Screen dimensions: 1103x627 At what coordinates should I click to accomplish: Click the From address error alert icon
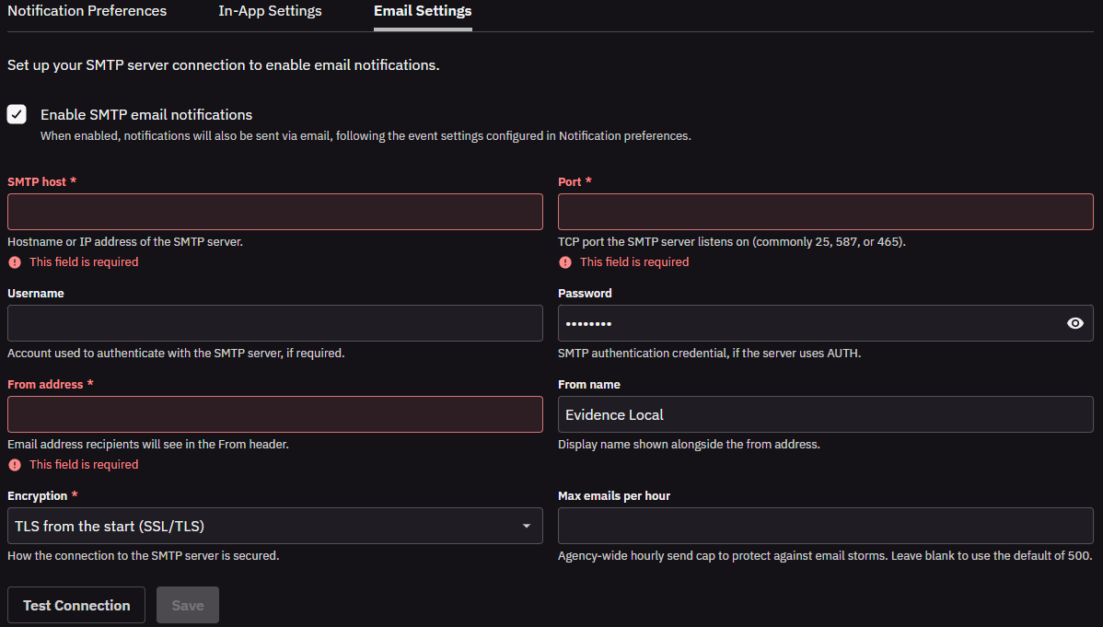point(15,465)
